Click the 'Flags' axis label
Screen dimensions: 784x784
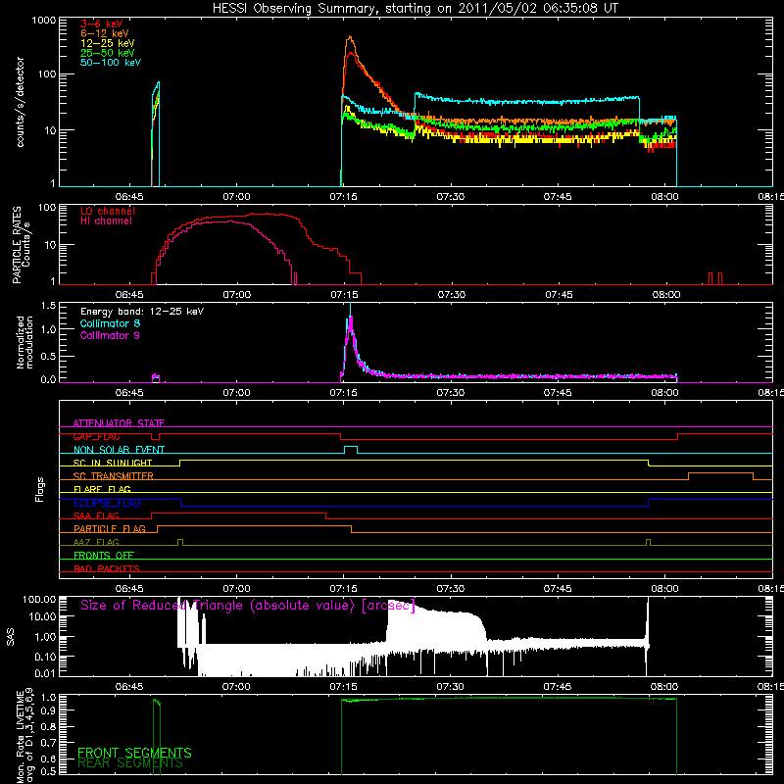40,489
